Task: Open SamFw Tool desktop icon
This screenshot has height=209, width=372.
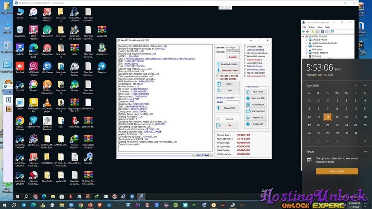Action: [x=33, y=140]
